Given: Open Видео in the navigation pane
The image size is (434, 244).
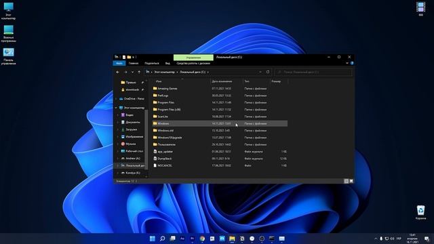Looking at the screenshot, I should (x=130, y=115).
